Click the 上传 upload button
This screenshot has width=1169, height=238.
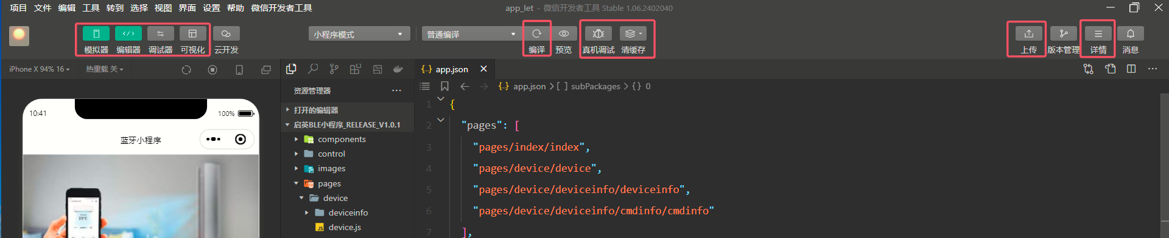point(1028,33)
